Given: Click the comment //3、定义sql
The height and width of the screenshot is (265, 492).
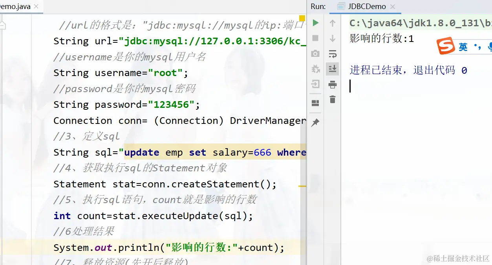Looking at the screenshot, I should [x=87, y=136].
